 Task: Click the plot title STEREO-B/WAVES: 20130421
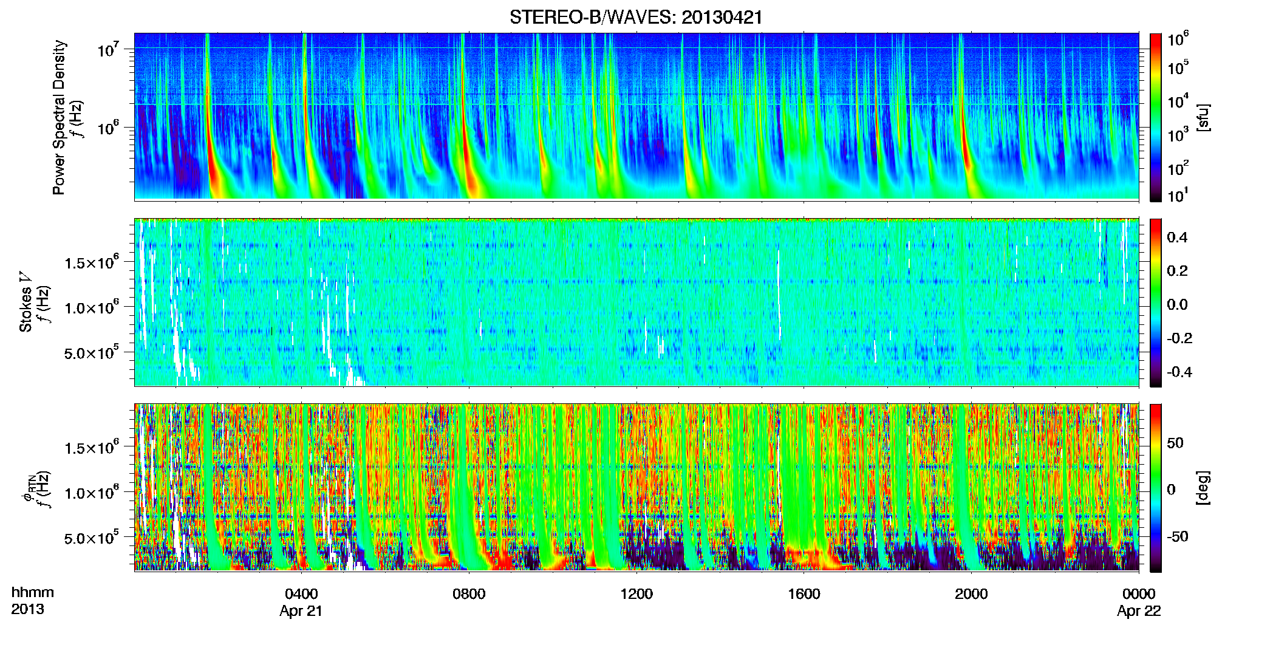pyautogui.click(x=636, y=17)
